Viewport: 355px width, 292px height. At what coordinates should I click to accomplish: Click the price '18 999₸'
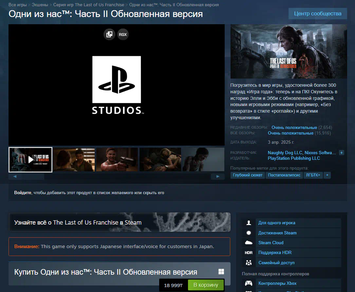tap(173, 285)
